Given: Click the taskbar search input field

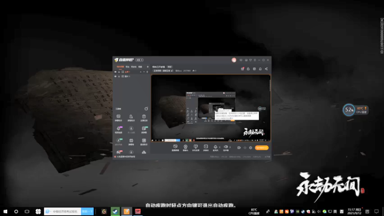Looking at the screenshot, I should (63, 211).
